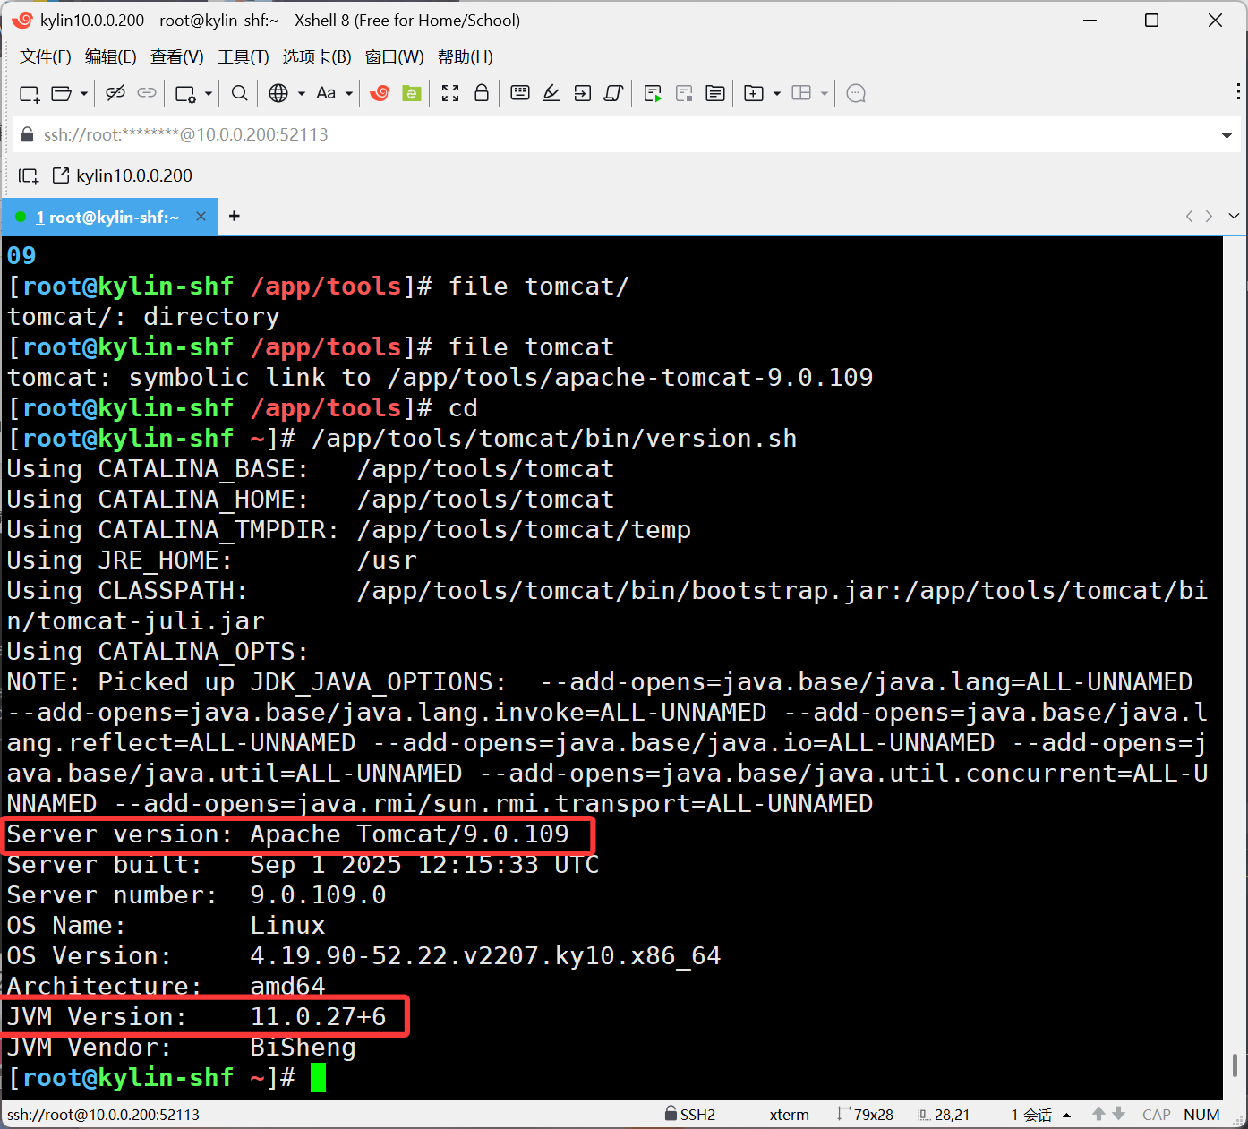Click the NUM indicator in status bar

(x=1201, y=1115)
